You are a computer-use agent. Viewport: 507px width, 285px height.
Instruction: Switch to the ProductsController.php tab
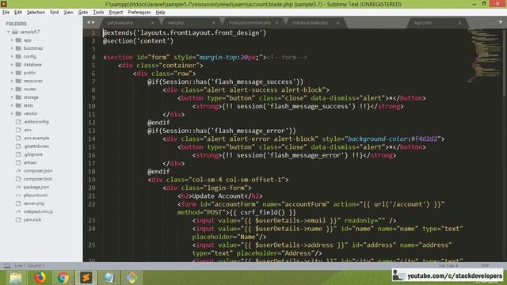250,23
